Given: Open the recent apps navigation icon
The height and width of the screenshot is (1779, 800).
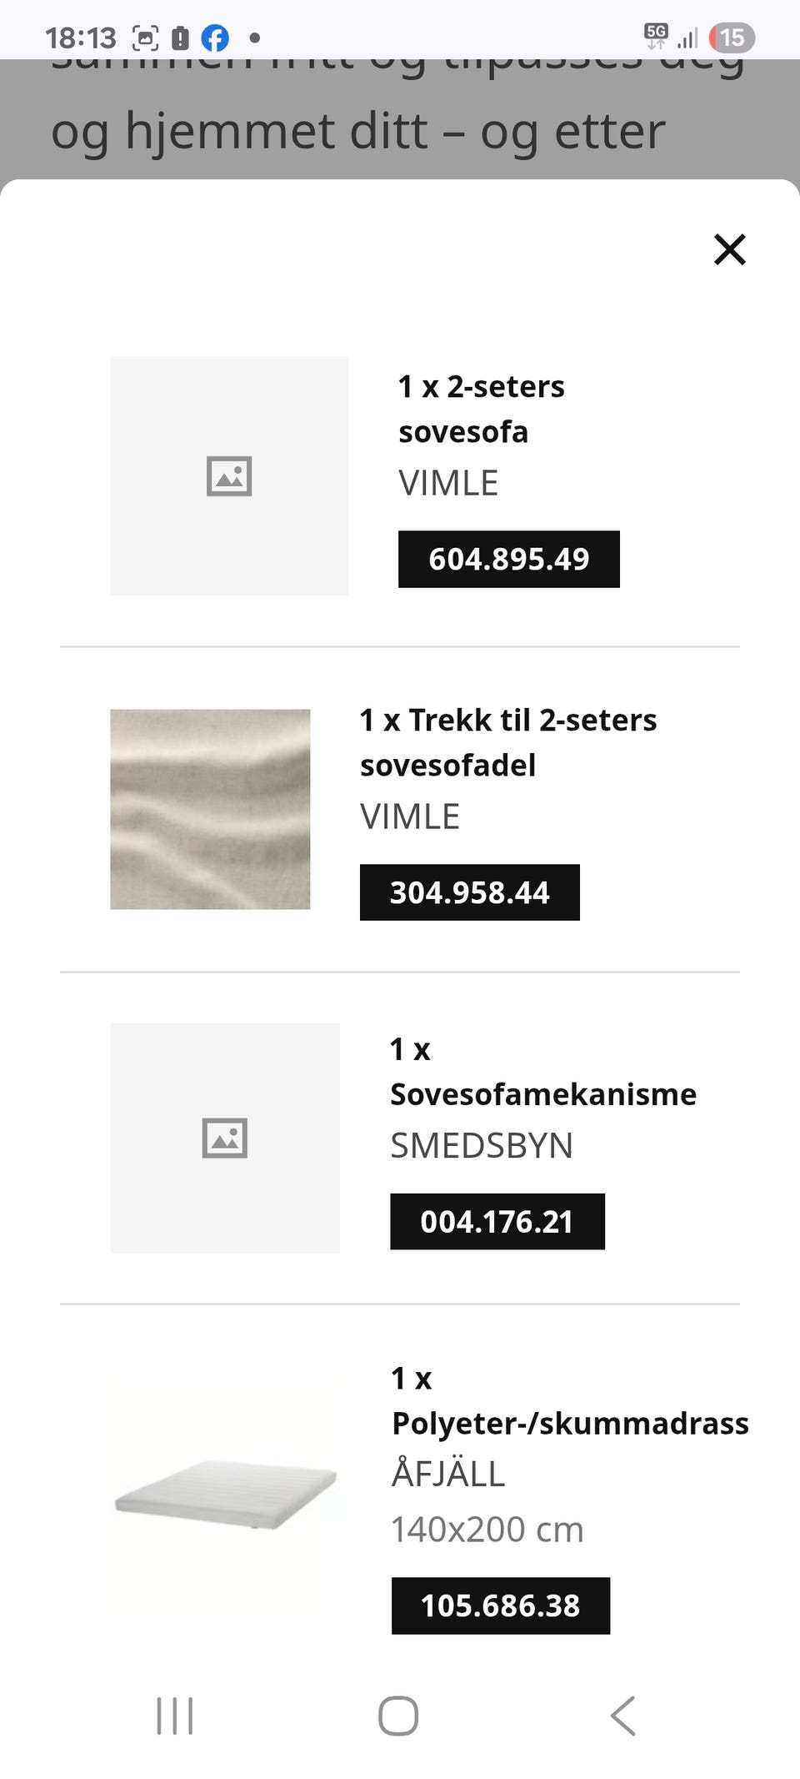Looking at the screenshot, I should 175,1716.
